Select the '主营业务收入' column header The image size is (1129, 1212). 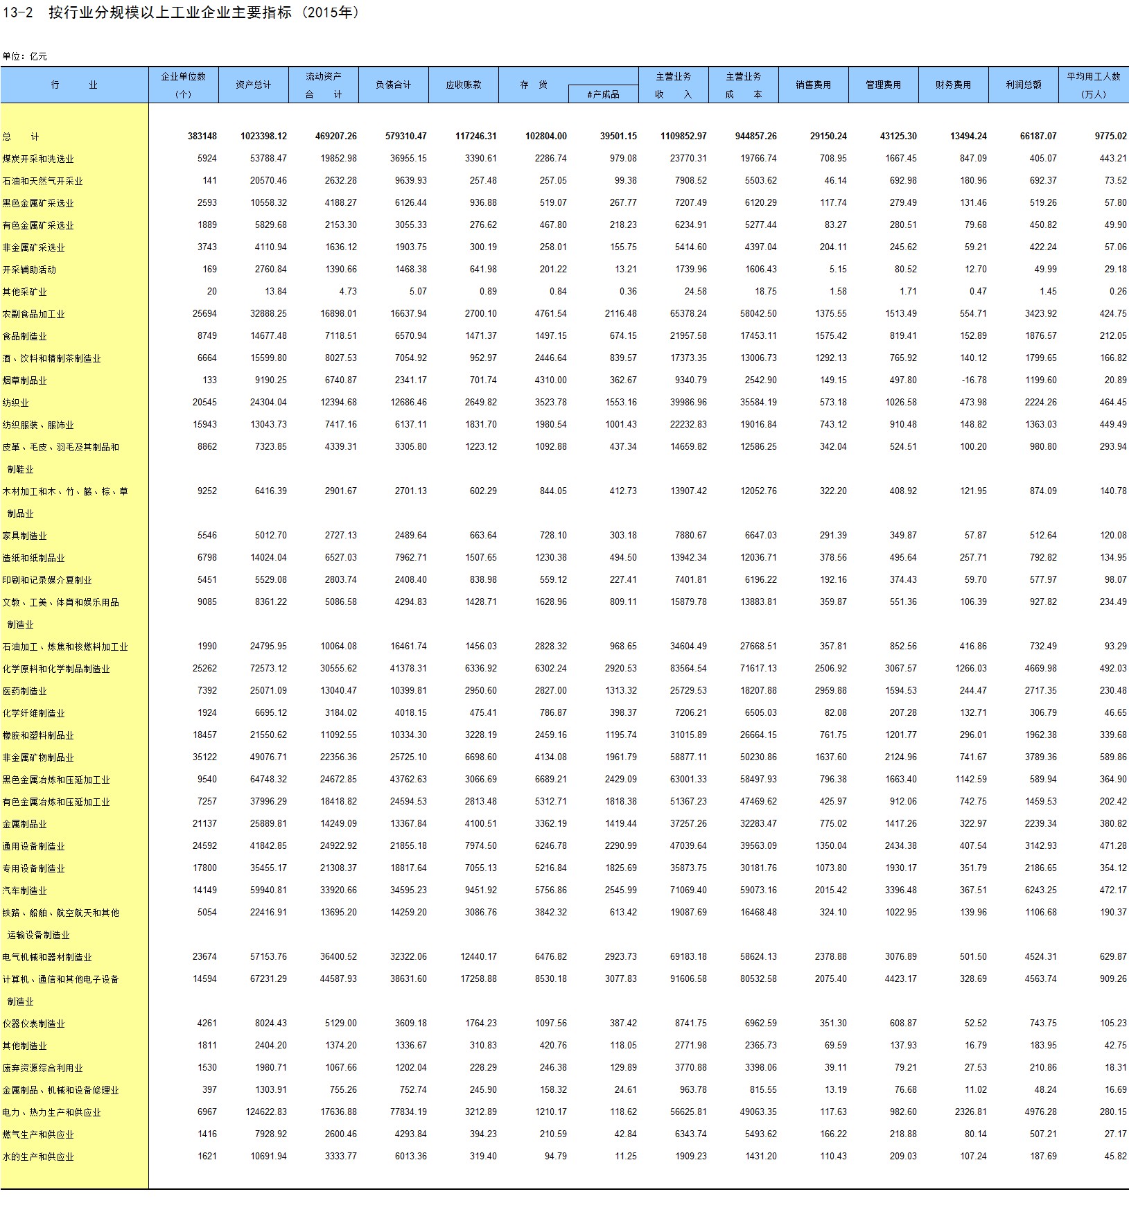coord(674,85)
